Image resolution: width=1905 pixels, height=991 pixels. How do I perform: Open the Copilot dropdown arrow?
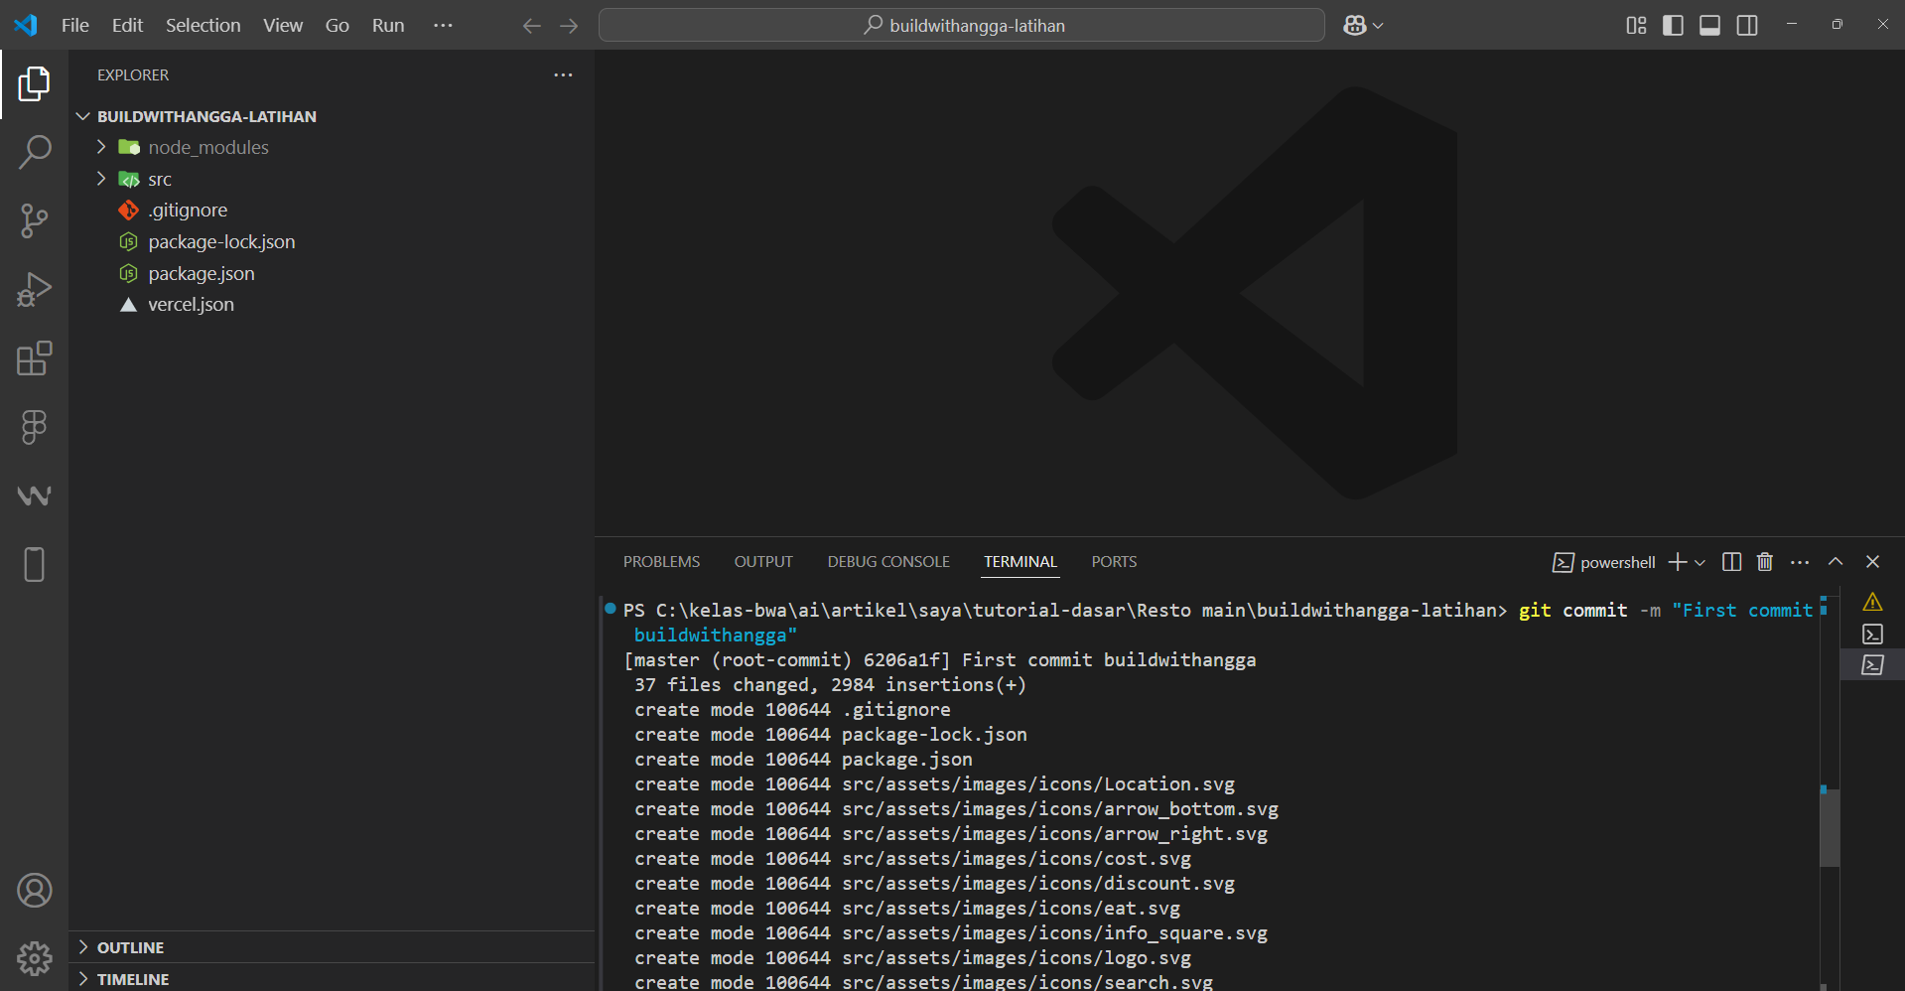(1378, 26)
